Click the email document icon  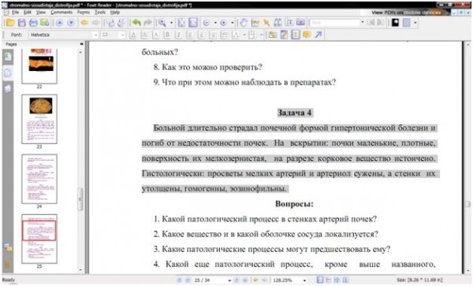[44, 23]
